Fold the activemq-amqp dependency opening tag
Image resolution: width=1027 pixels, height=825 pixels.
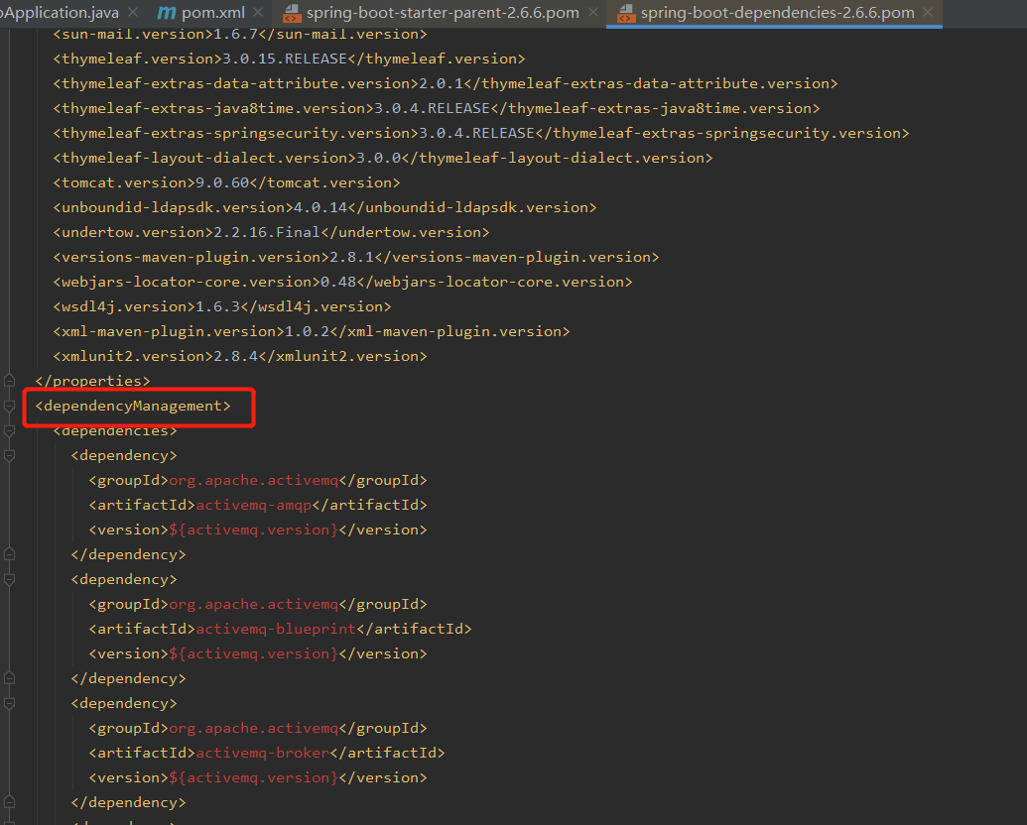coord(9,456)
